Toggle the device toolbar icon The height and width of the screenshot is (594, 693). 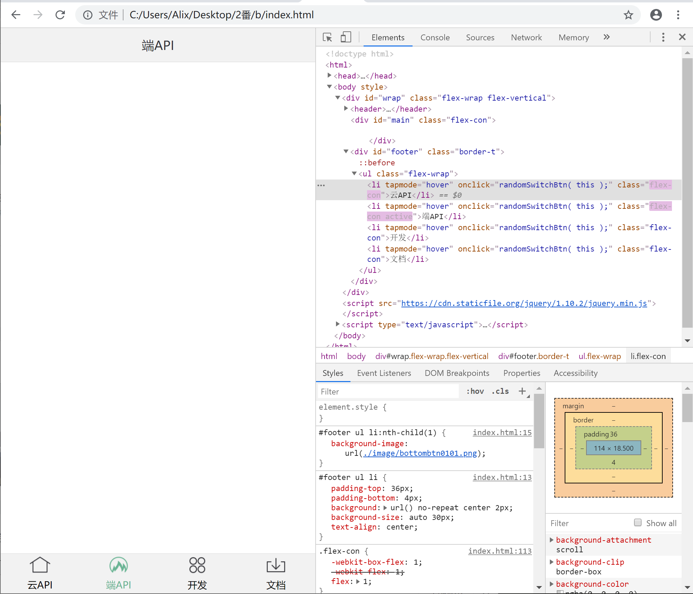(346, 37)
